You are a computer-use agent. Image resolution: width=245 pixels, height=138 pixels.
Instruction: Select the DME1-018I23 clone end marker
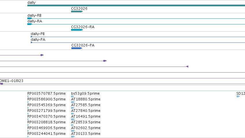click(x=1, y=84)
